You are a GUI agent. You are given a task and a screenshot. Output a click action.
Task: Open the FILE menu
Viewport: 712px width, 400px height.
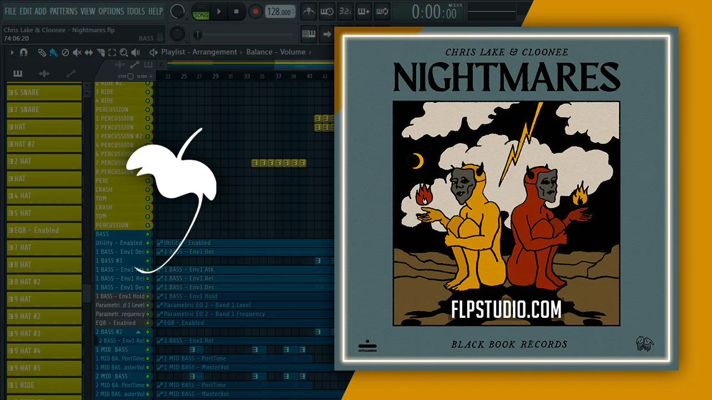(x=11, y=11)
